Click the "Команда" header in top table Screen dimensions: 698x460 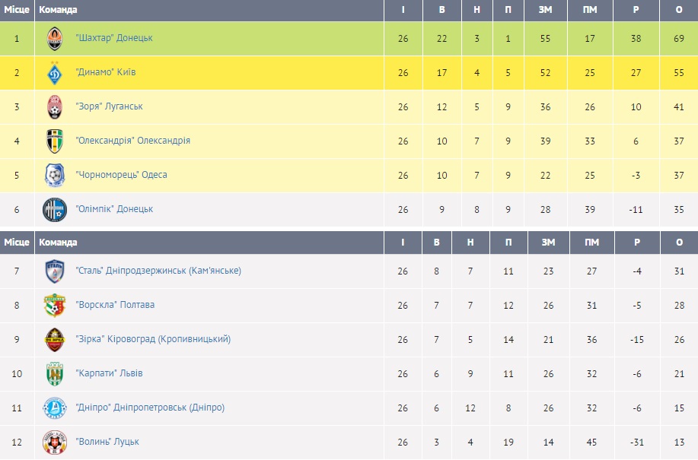coord(58,10)
